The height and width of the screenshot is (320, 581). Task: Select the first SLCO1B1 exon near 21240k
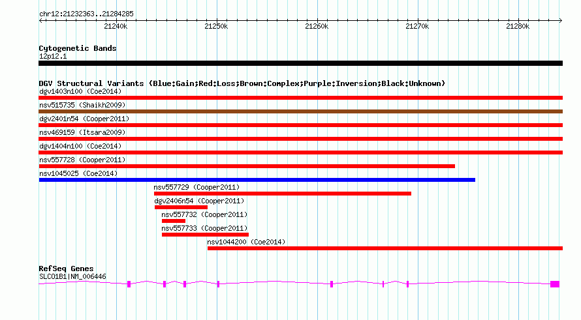(x=129, y=284)
